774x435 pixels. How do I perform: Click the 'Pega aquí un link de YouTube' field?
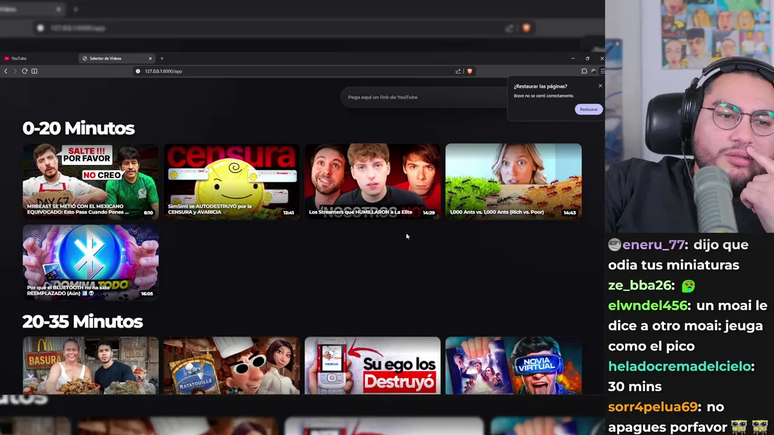pos(423,97)
